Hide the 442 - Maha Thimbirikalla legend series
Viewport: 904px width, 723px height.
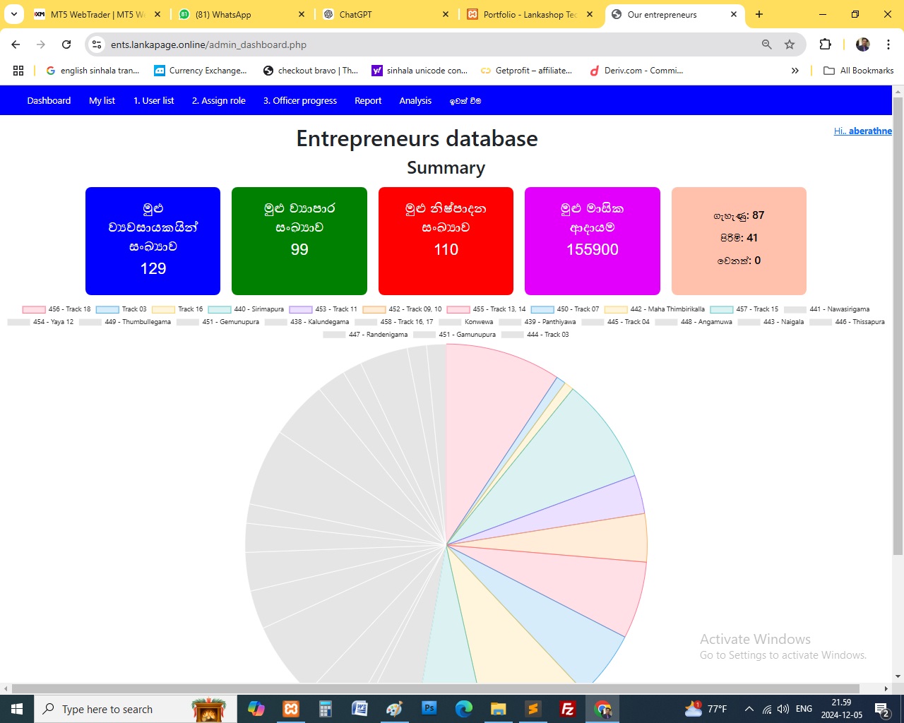tap(654, 309)
